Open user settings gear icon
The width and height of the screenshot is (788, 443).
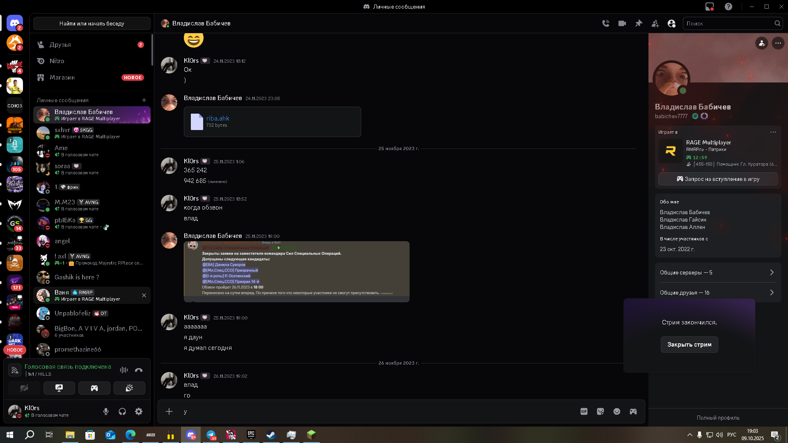click(139, 411)
